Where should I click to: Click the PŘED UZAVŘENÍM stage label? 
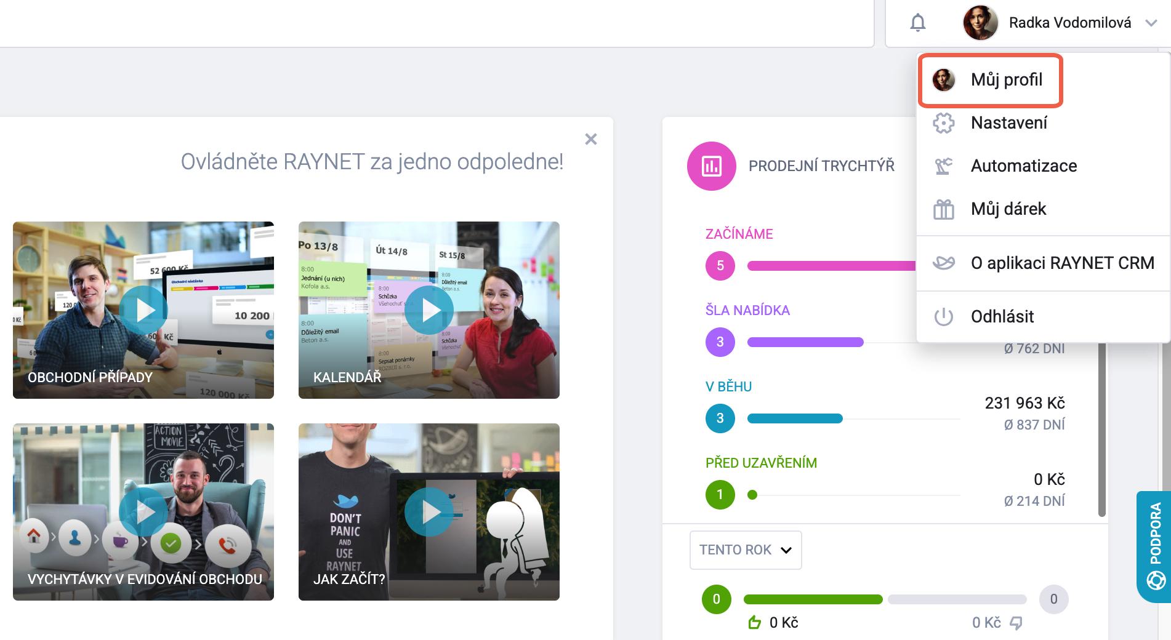point(761,463)
